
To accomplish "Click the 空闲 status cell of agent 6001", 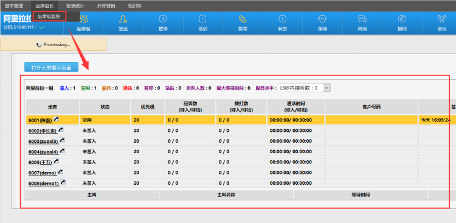I will tap(105, 120).
